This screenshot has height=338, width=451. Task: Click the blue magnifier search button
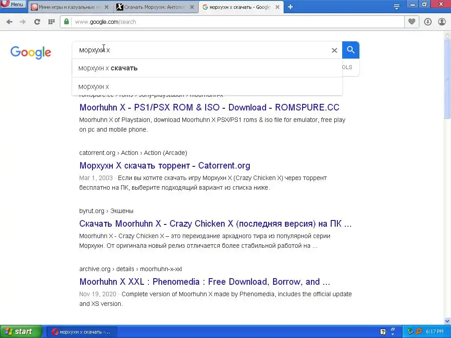351,50
